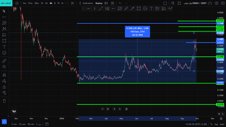The width and height of the screenshot is (226, 127).
Task: Open the forecasting and measurement tools in left sidebar
Action: click(x=4, y=35)
